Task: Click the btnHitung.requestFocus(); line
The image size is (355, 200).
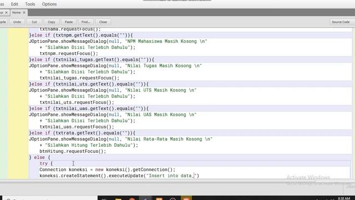Action: (73, 152)
